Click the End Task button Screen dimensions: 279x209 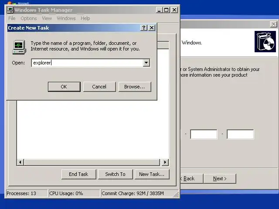(x=78, y=174)
